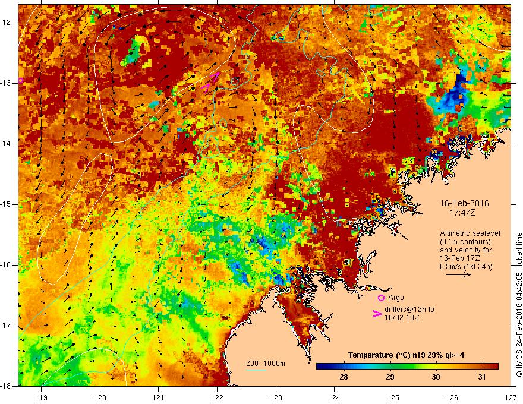Click the 121 longitude axis label
Image resolution: width=523 pixels, height=404 pixels.
pos(159,397)
